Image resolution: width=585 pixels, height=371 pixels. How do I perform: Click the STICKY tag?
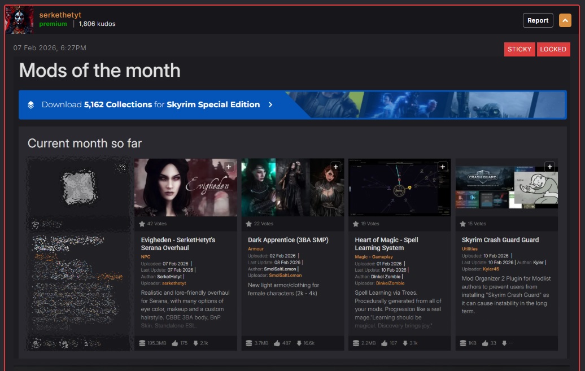519,49
